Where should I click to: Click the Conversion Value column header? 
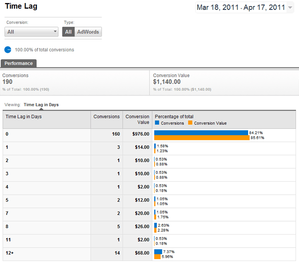[137, 119]
